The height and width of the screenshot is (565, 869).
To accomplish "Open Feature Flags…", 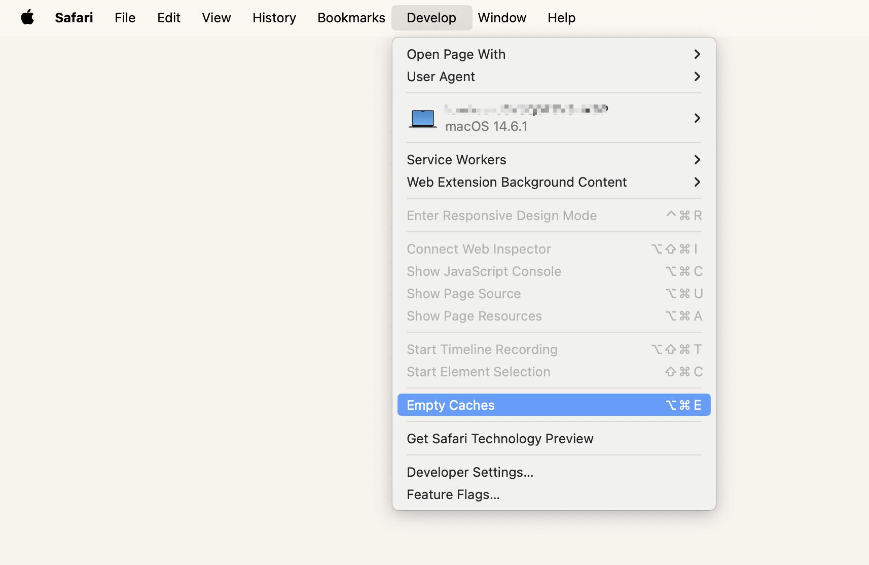I will tap(554, 495).
